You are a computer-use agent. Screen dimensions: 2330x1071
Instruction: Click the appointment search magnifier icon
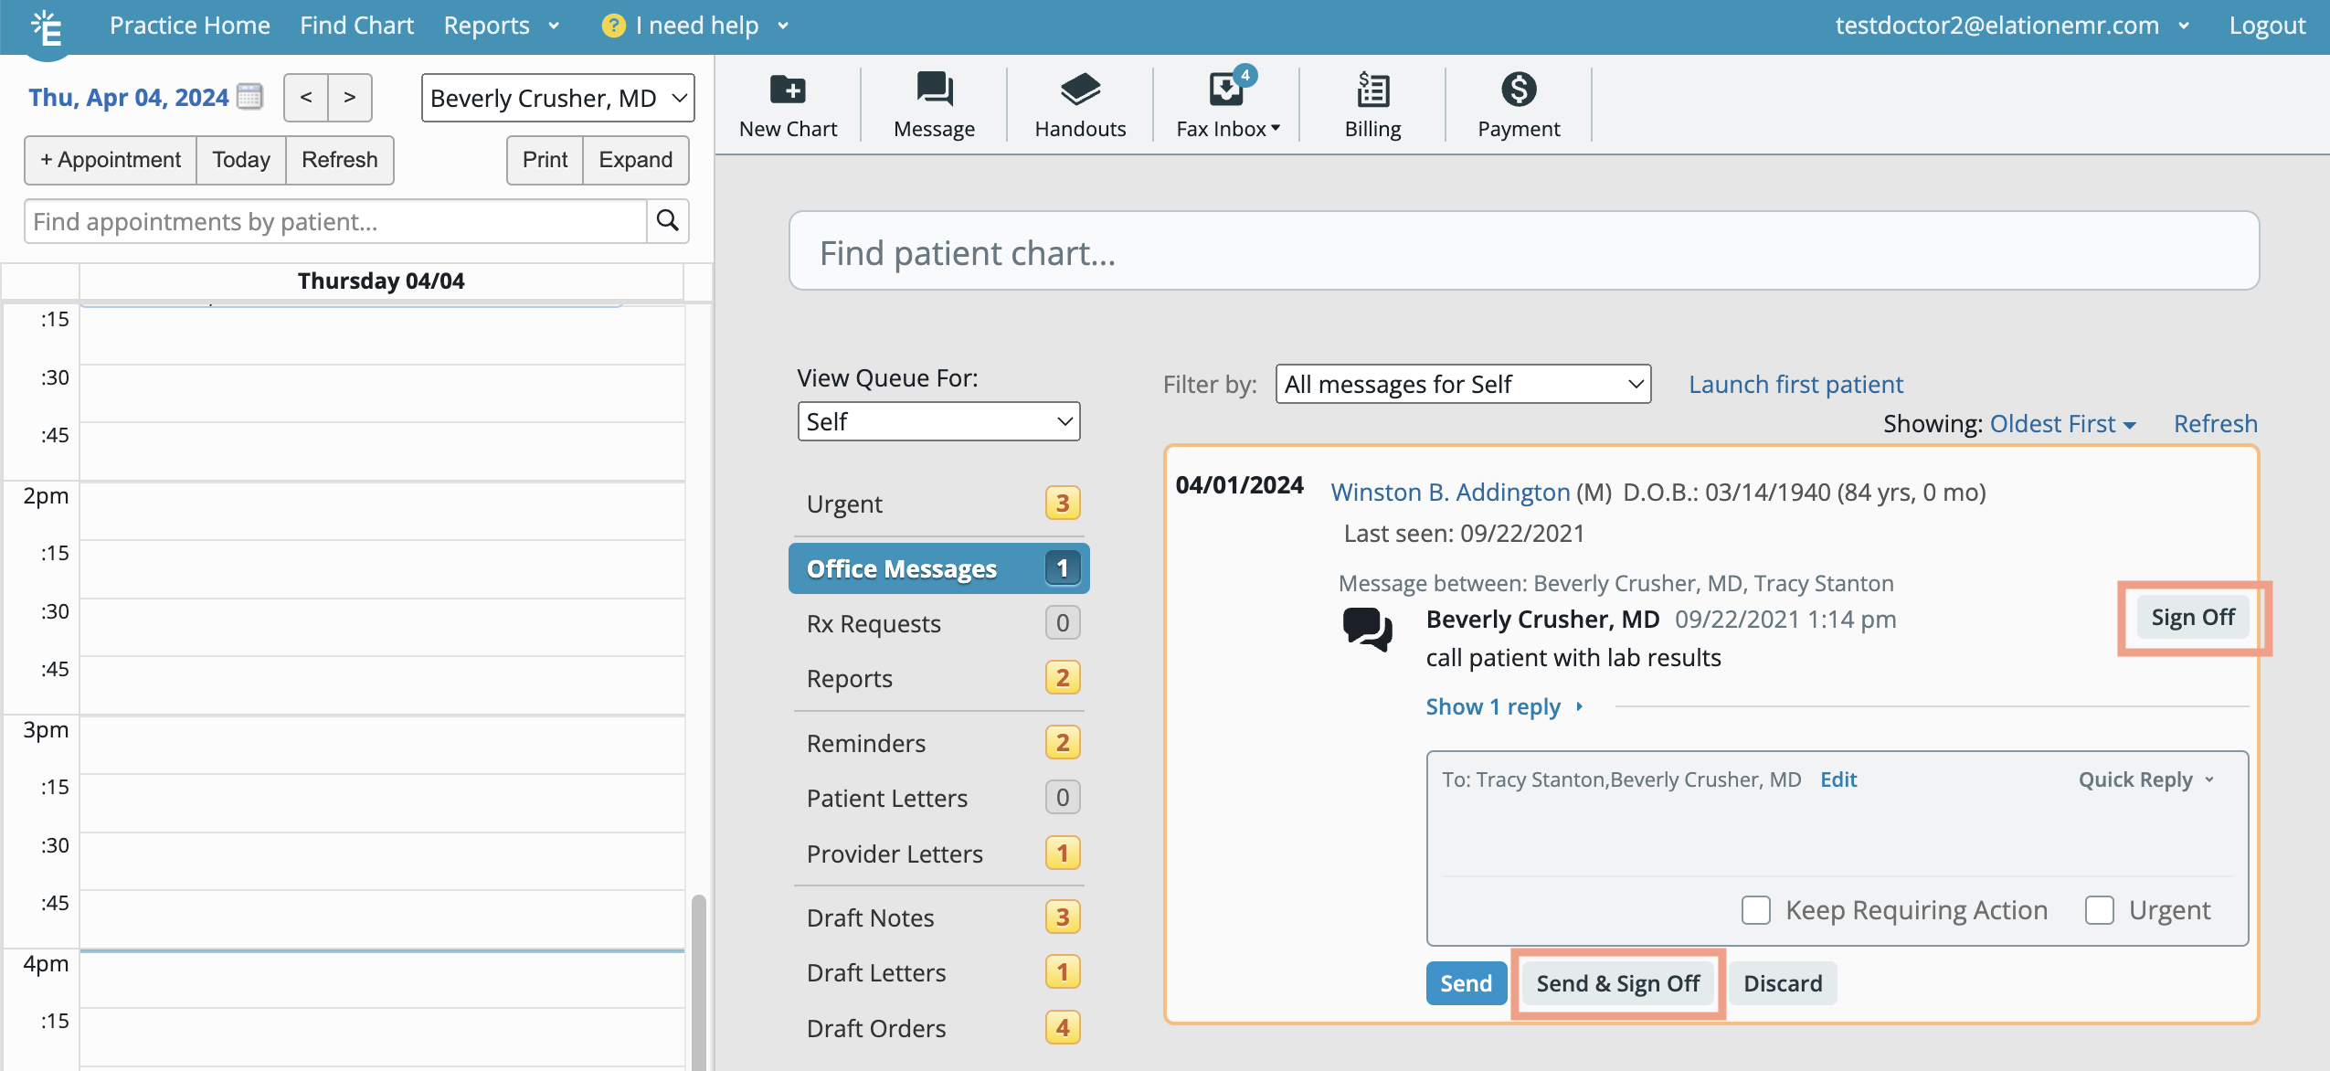click(668, 221)
